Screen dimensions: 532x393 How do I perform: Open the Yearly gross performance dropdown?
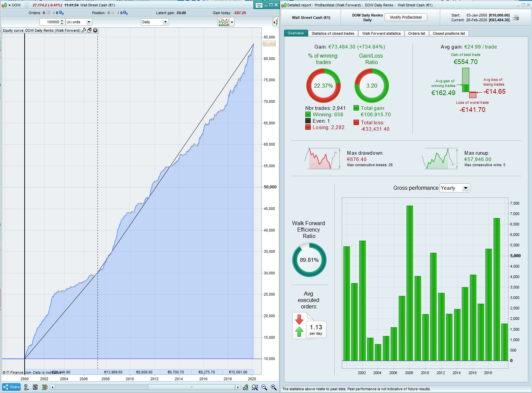455,188
